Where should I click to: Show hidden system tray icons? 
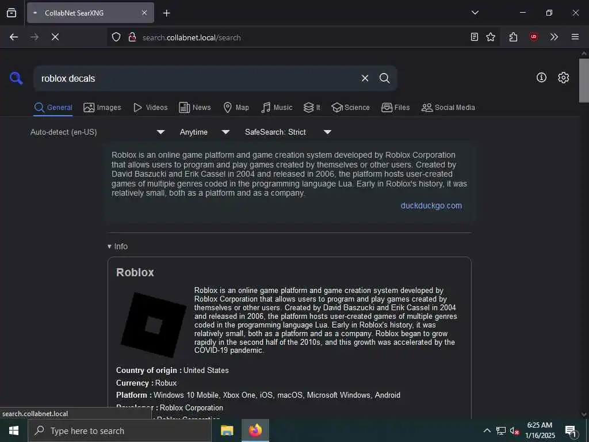point(487,430)
